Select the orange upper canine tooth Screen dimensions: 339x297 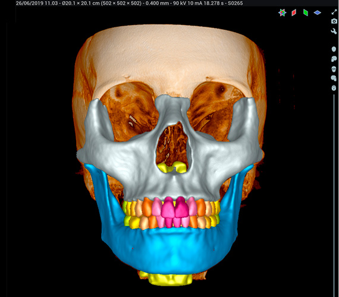147,207
